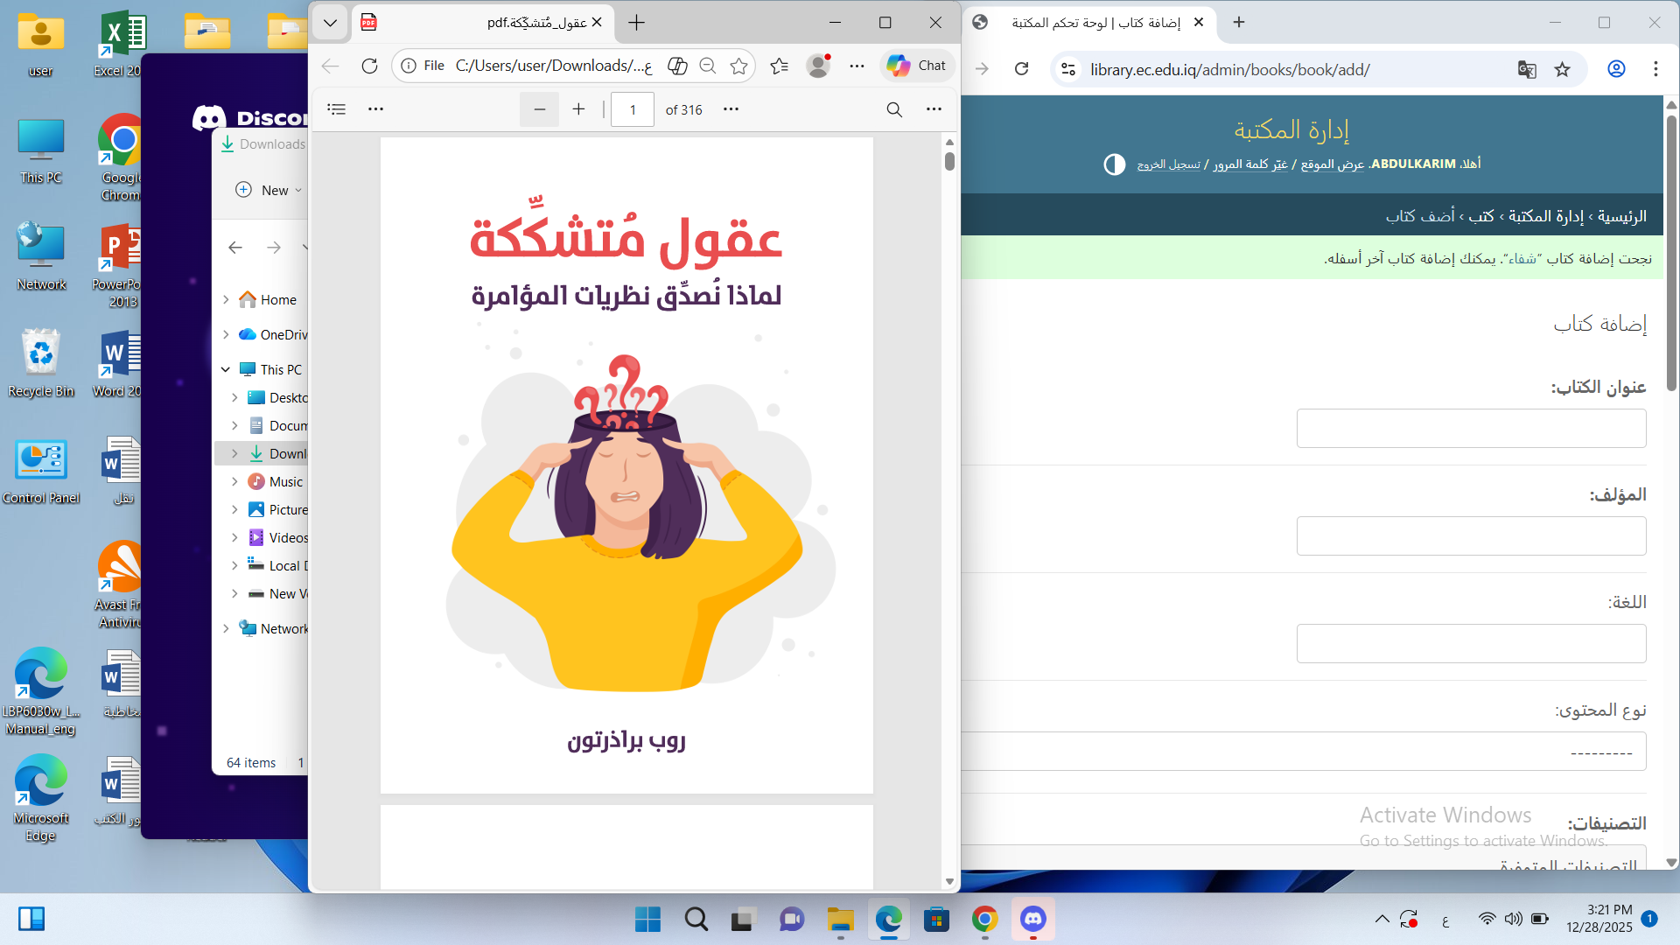Open new tab in Edge
The width and height of the screenshot is (1680, 945).
coord(636,23)
